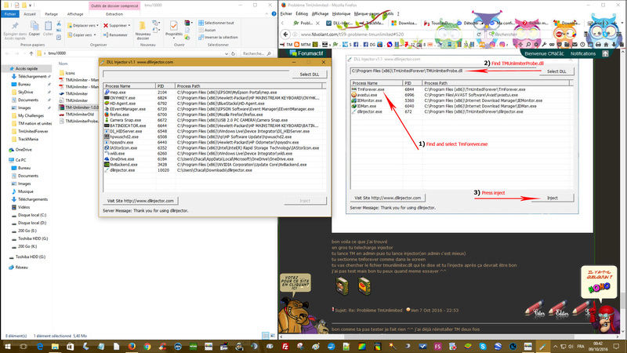
Task: Expand Explorer address bar history dropdown
Action: click(227, 53)
